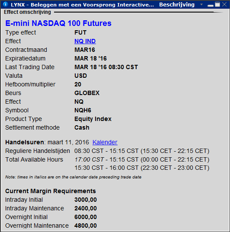The height and width of the screenshot is (232, 230).
Task: Click the E-mini NASDAQ 100 Futures heading
Action: (58, 23)
